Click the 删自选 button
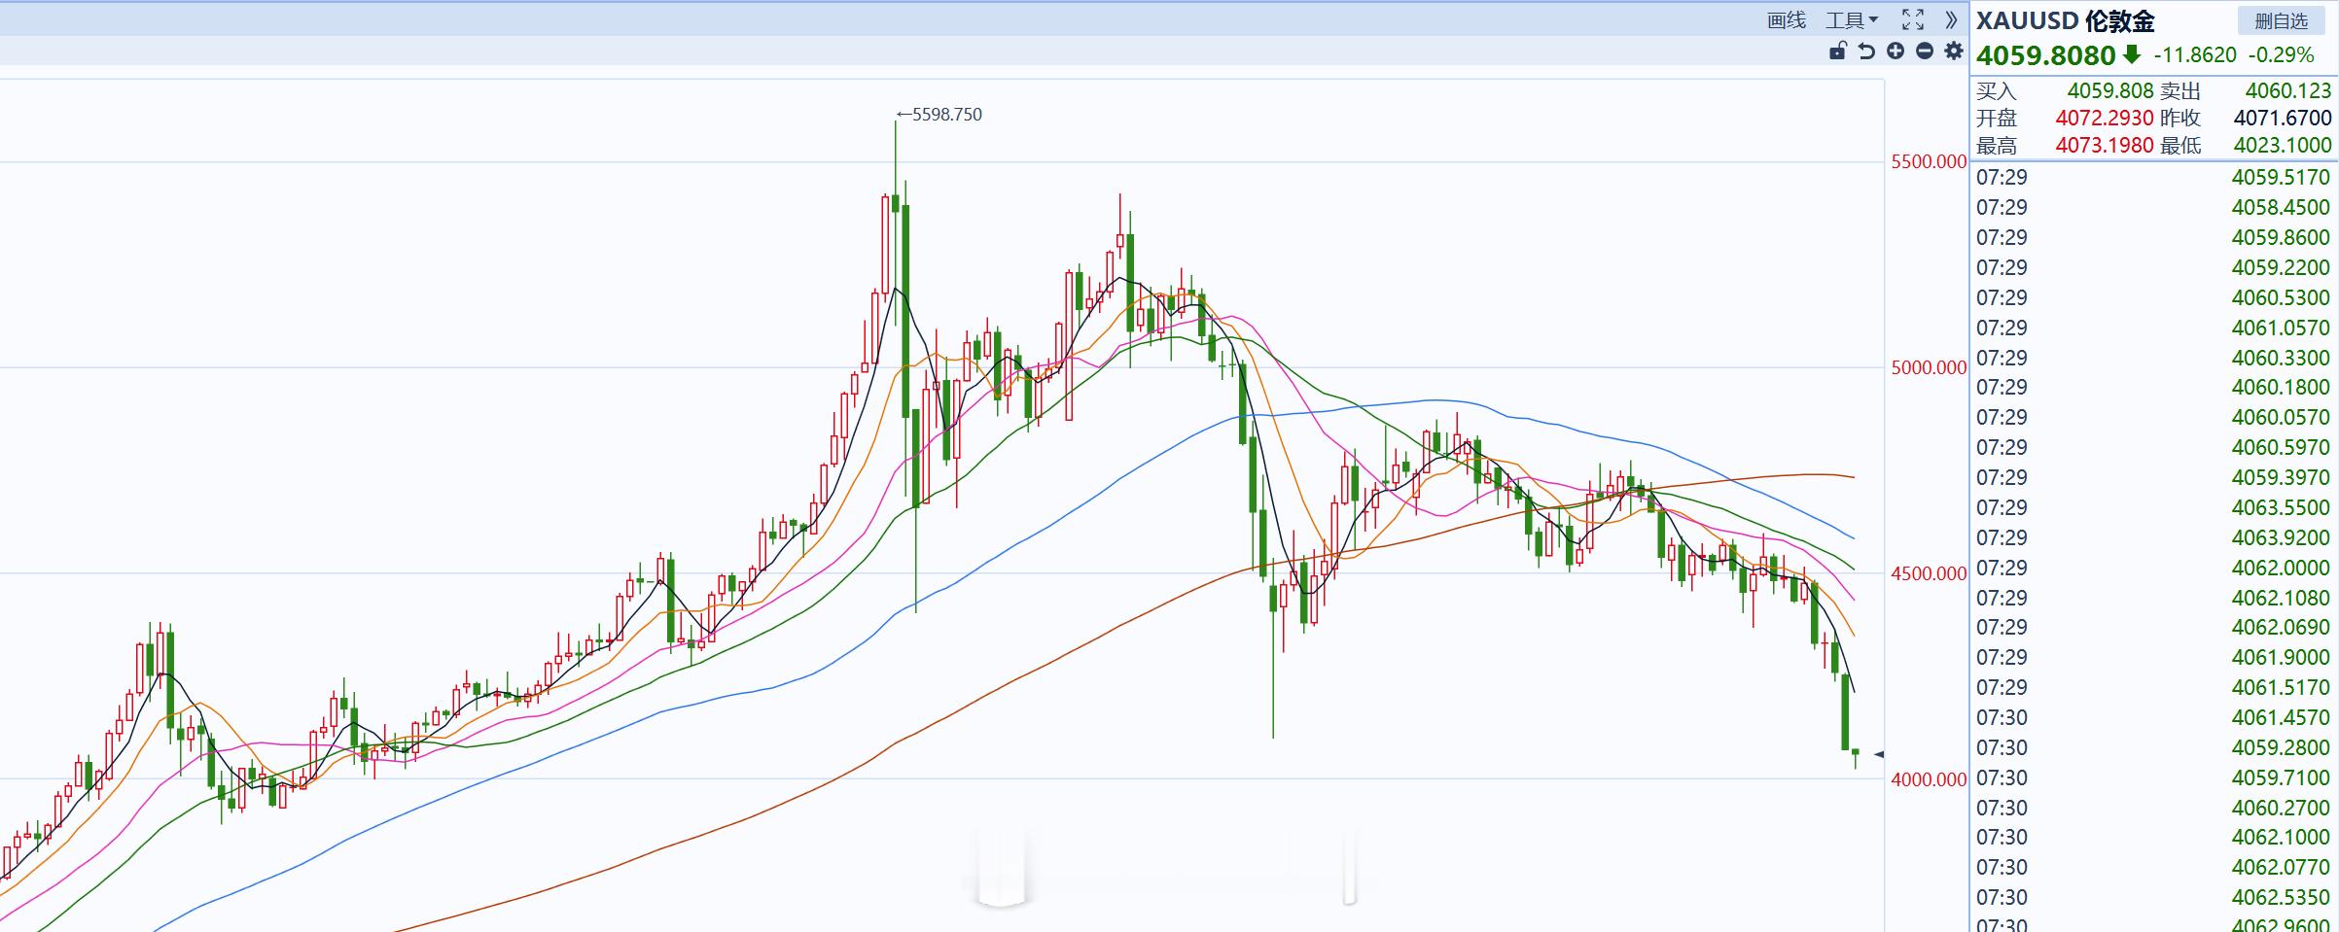Viewport: 2339px width, 932px height. [2281, 20]
